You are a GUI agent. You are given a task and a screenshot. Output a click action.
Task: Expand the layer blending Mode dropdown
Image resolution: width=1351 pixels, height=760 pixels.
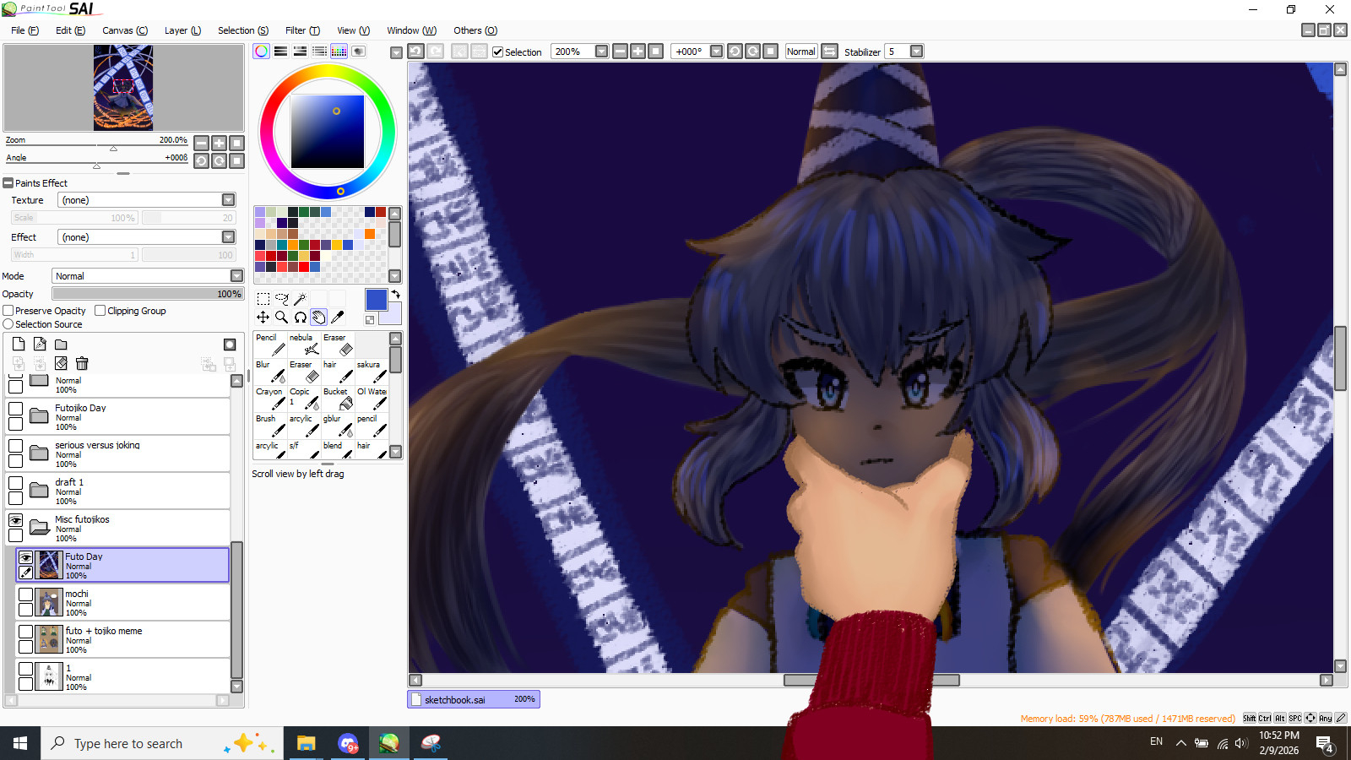click(236, 276)
